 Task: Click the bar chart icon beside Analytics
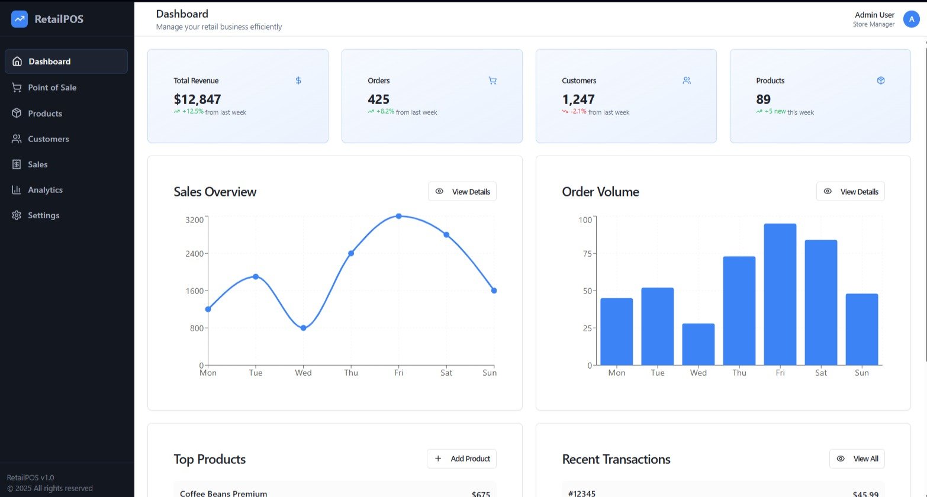17,190
